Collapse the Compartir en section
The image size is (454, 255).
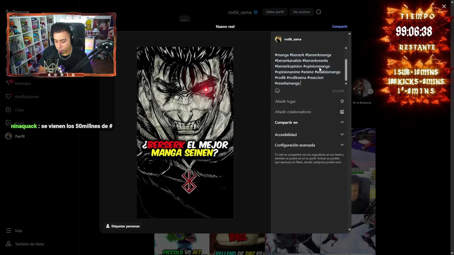click(342, 122)
